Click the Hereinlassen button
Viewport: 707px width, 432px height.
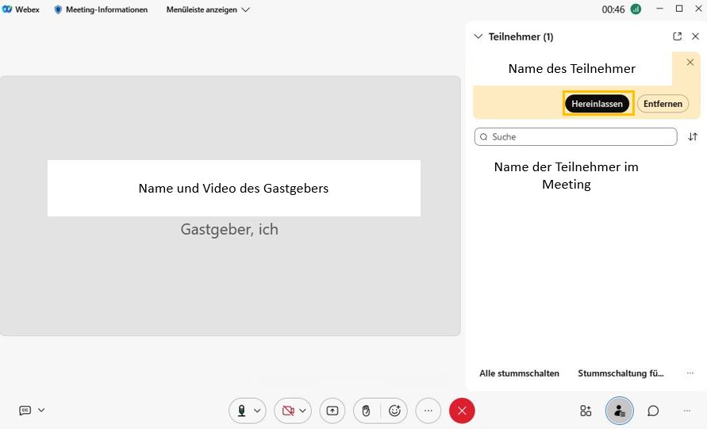pos(597,104)
